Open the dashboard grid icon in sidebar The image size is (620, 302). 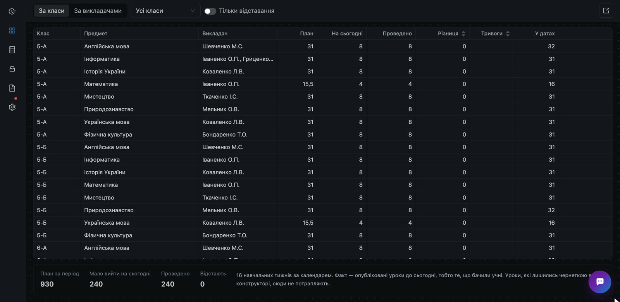point(12,31)
